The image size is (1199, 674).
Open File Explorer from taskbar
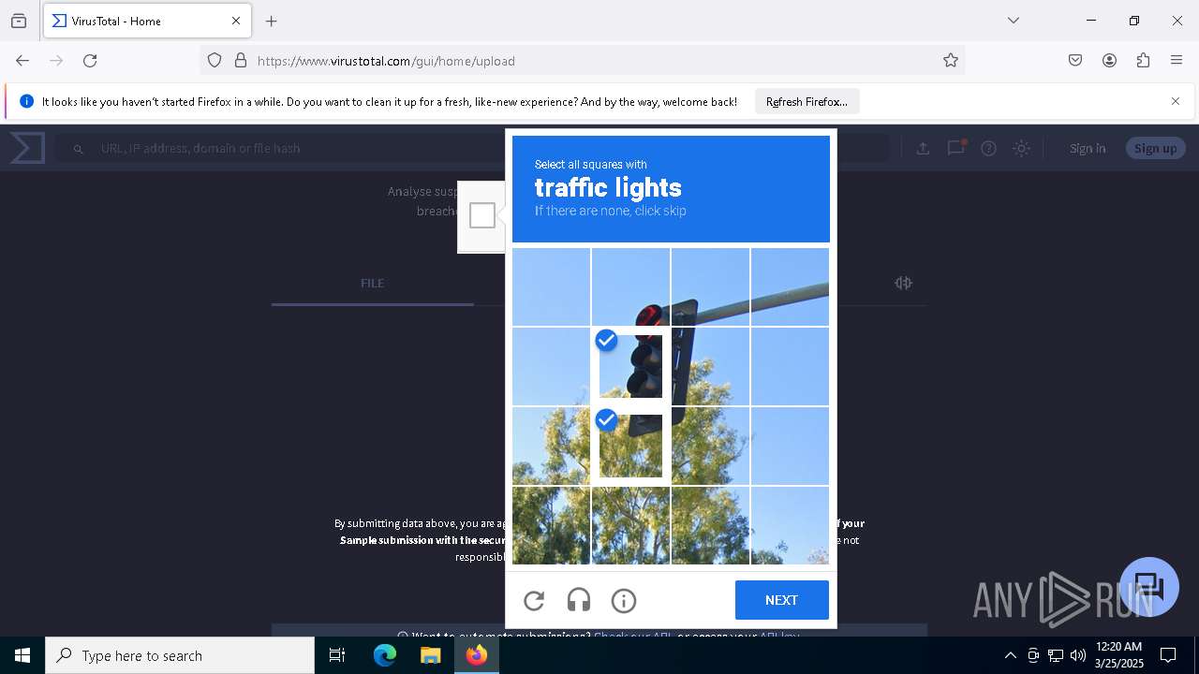(x=430, y=655)
